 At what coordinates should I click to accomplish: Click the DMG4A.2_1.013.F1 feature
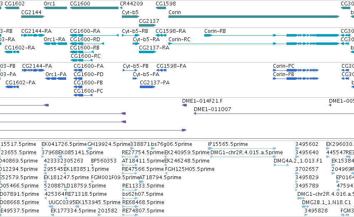click(281, 165)
